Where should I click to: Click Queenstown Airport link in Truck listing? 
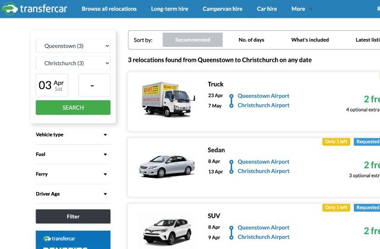pos(263,96)
